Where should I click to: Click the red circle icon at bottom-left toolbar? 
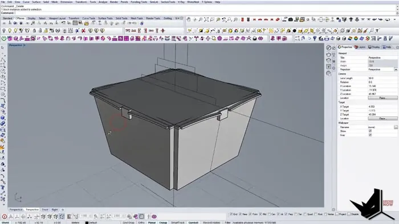click(5, 217)
